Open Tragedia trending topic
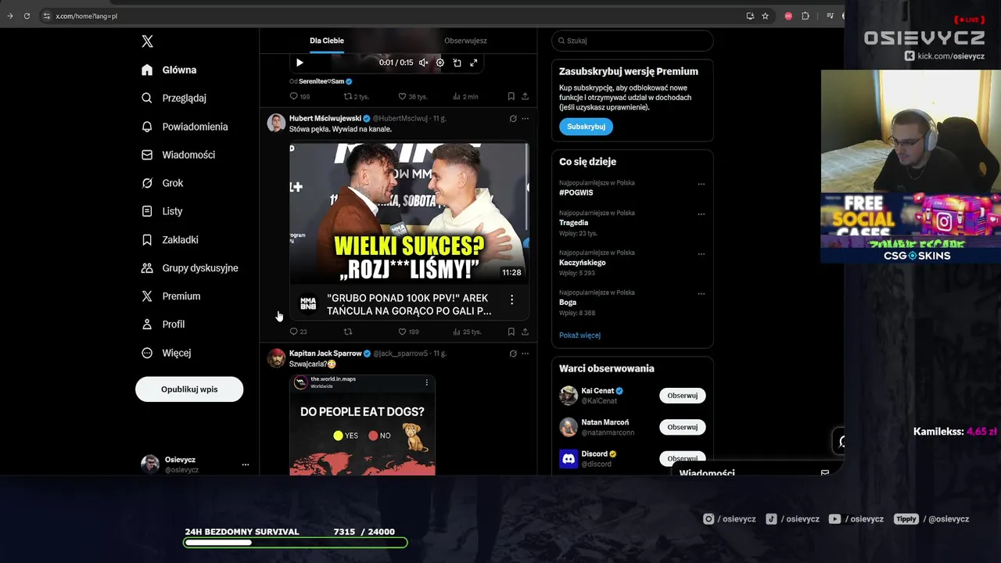 click(x=573, y=223)
